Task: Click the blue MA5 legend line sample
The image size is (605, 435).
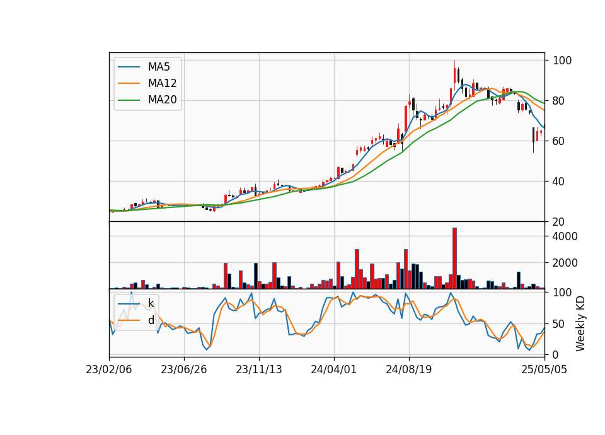Action: [129, 67]
